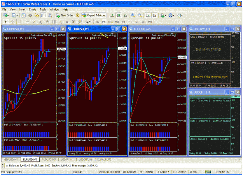Image resolution: width=243 pixels, height=175 pixels.
Task: Open the Strategy Tester icon
Action: pos(50,15)
